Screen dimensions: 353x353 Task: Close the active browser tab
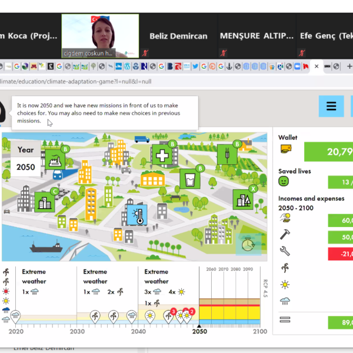point(317,66)
